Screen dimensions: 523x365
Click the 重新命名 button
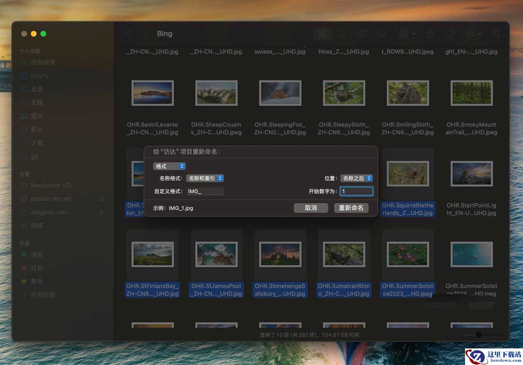[x=351, y=208]
